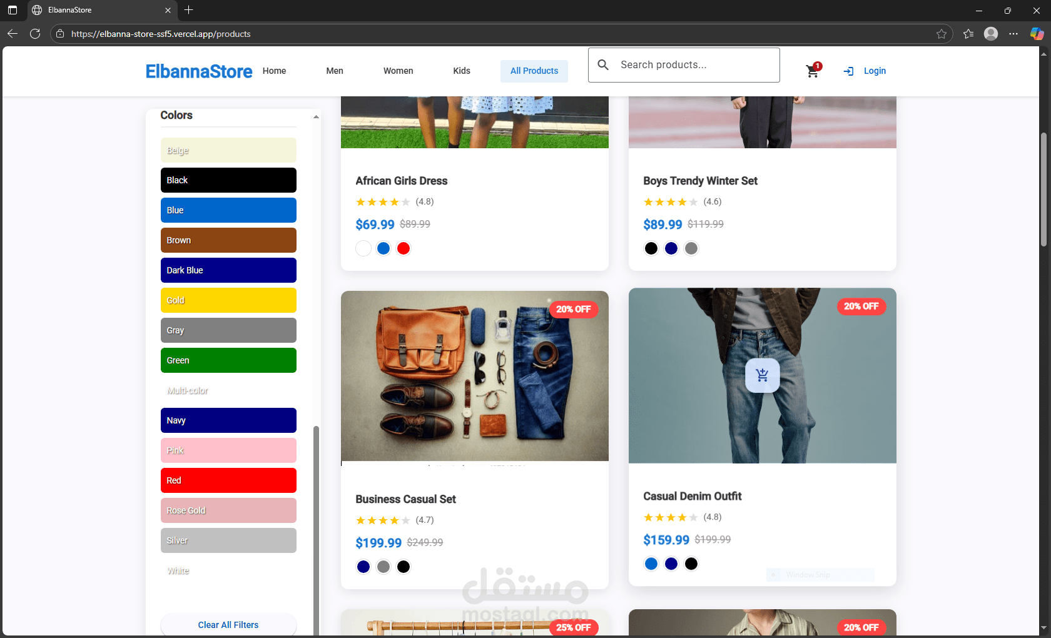
Task: Open the Women category
Action: pos(398,71)
